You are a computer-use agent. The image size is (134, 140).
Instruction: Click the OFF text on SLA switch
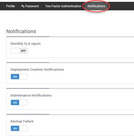[23, 51]
